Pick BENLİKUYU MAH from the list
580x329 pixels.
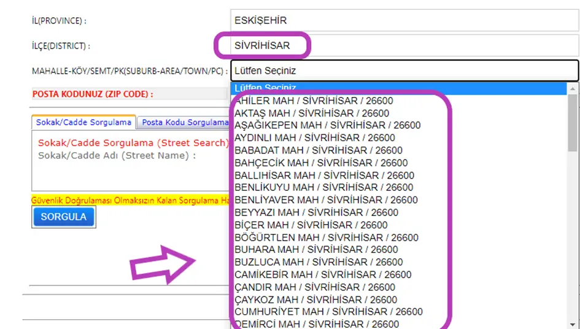click(323, 187)
